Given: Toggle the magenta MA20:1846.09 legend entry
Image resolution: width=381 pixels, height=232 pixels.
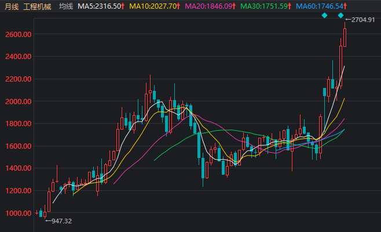Looking at the screenshot, I should coord(208,6).
